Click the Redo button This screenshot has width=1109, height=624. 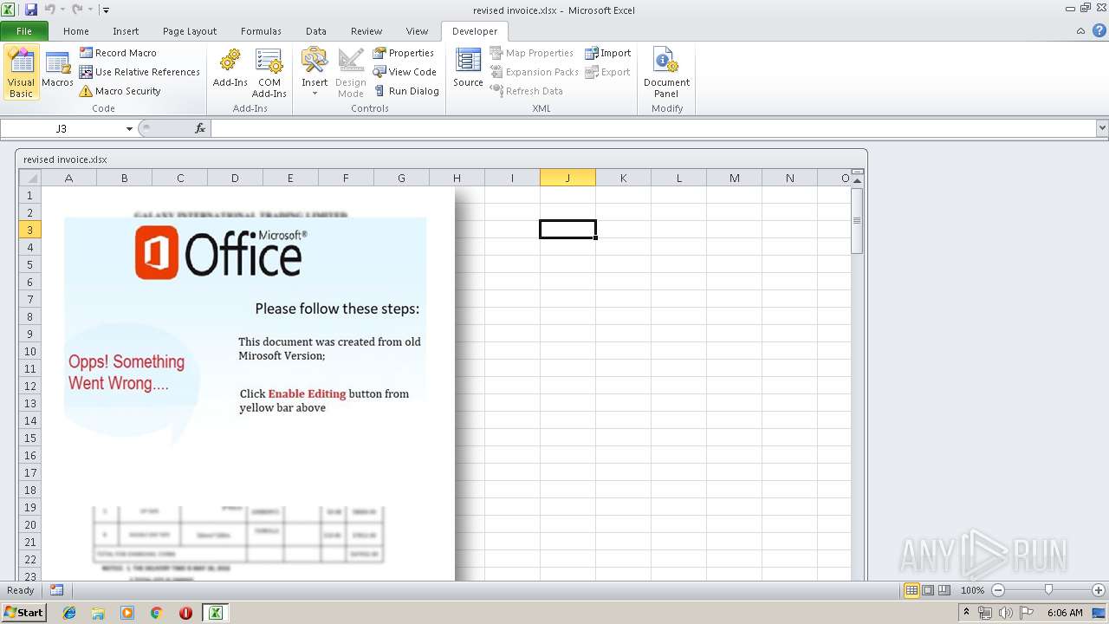(77, 10)
